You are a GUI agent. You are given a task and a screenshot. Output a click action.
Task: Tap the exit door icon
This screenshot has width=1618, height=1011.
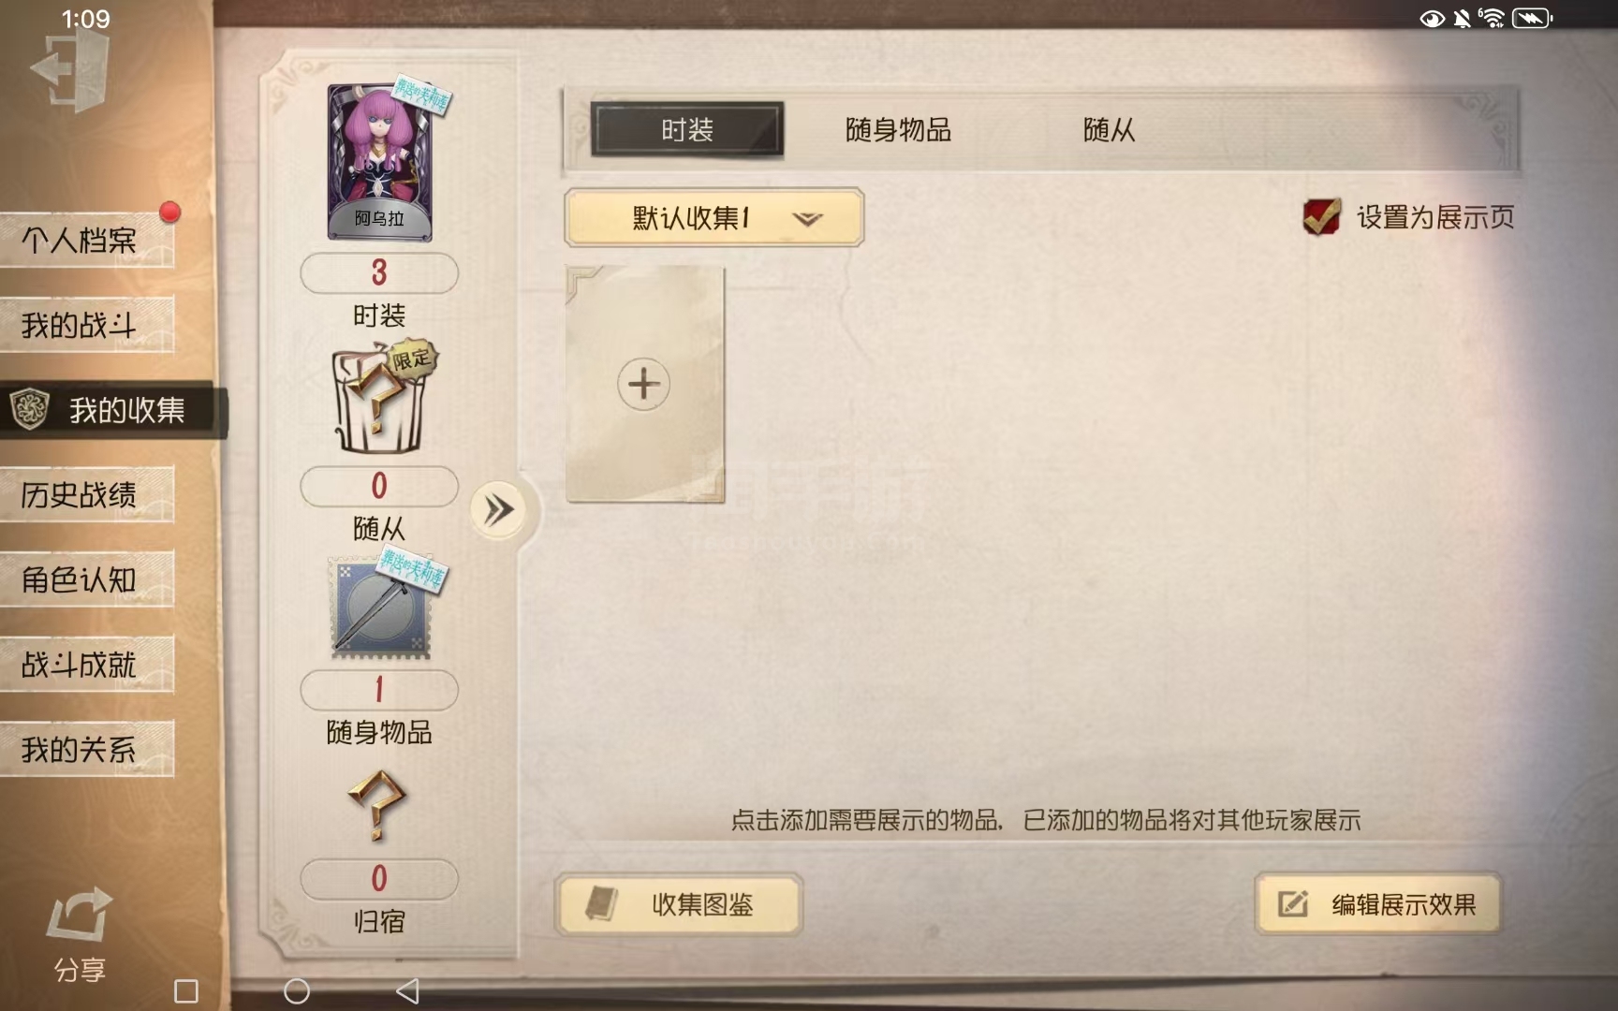pyautogui.click(x=70, y=72)
